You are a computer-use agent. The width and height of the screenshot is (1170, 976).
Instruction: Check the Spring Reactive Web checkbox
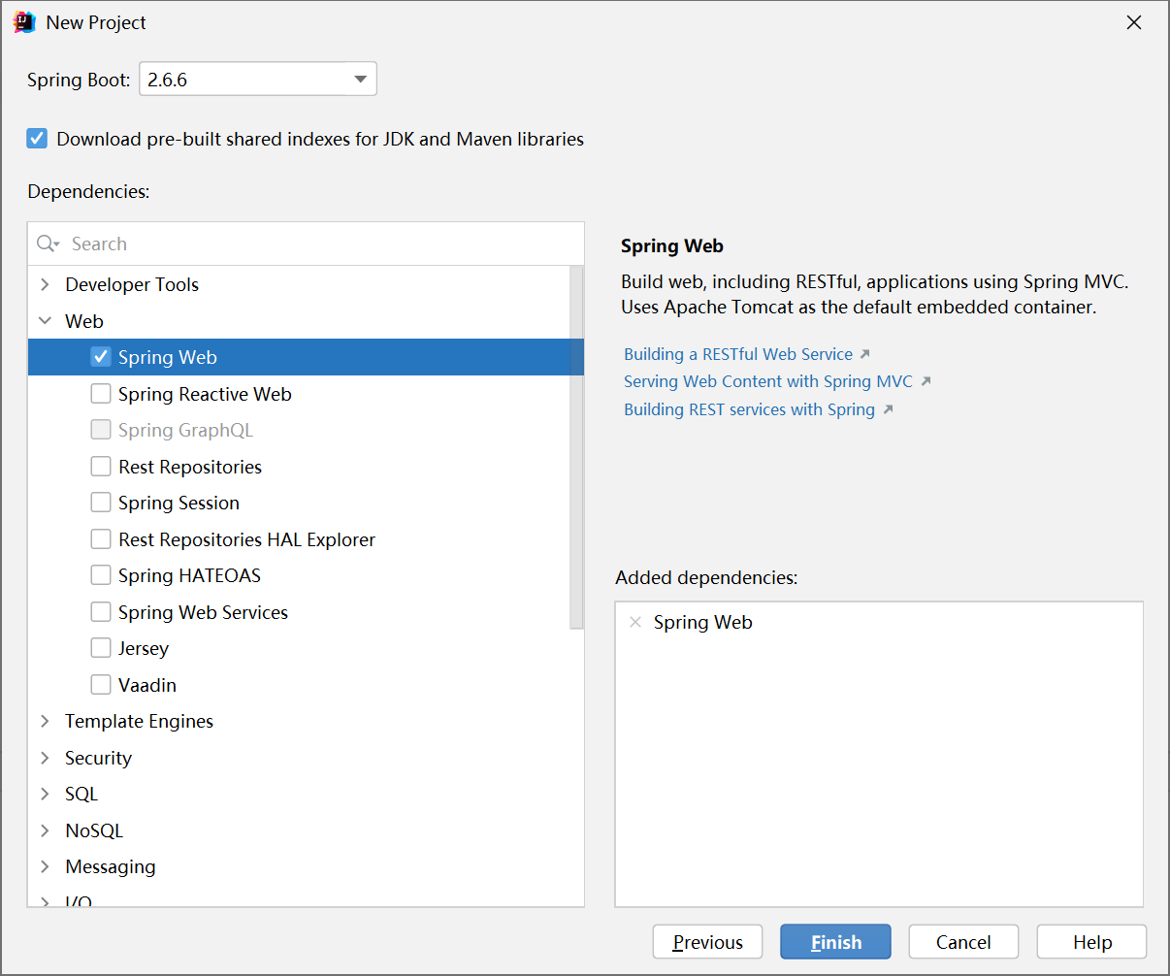[x=101, y=394]
